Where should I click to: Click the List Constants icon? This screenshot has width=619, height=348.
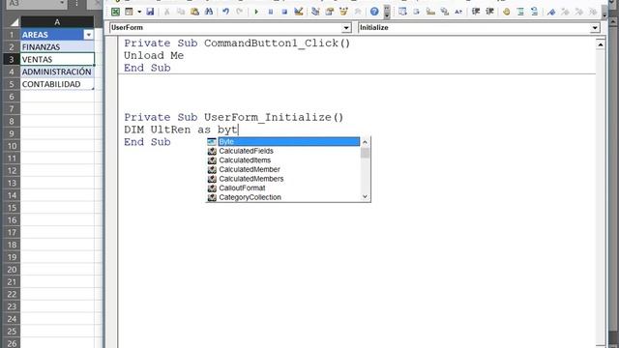click(416, 12)
